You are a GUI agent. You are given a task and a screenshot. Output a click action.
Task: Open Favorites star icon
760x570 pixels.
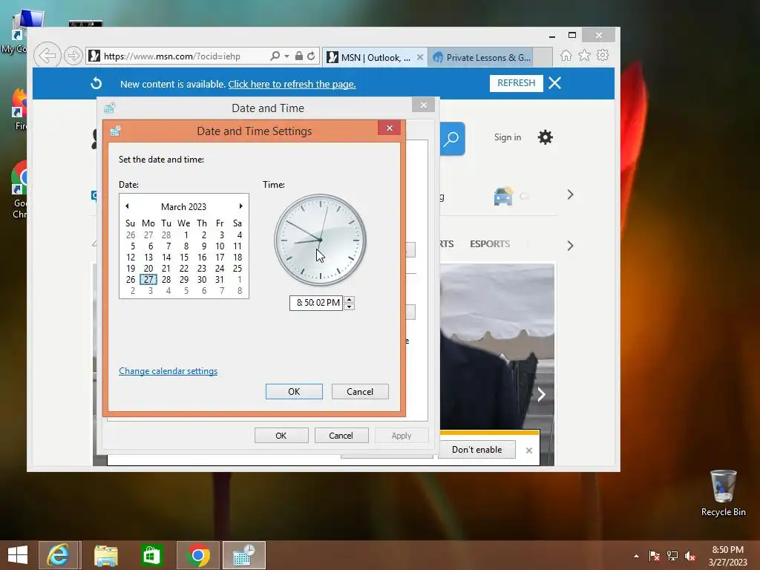click(x=585, y=55)
